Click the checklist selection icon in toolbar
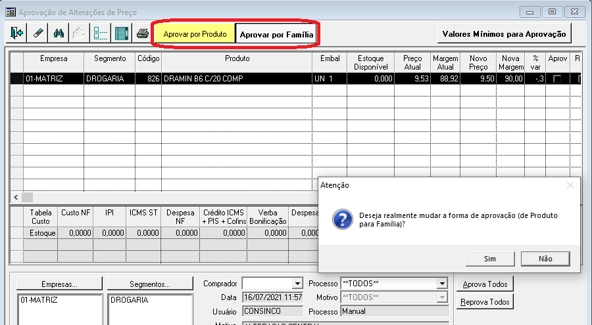Screen dimensions: 592x325 101,33
